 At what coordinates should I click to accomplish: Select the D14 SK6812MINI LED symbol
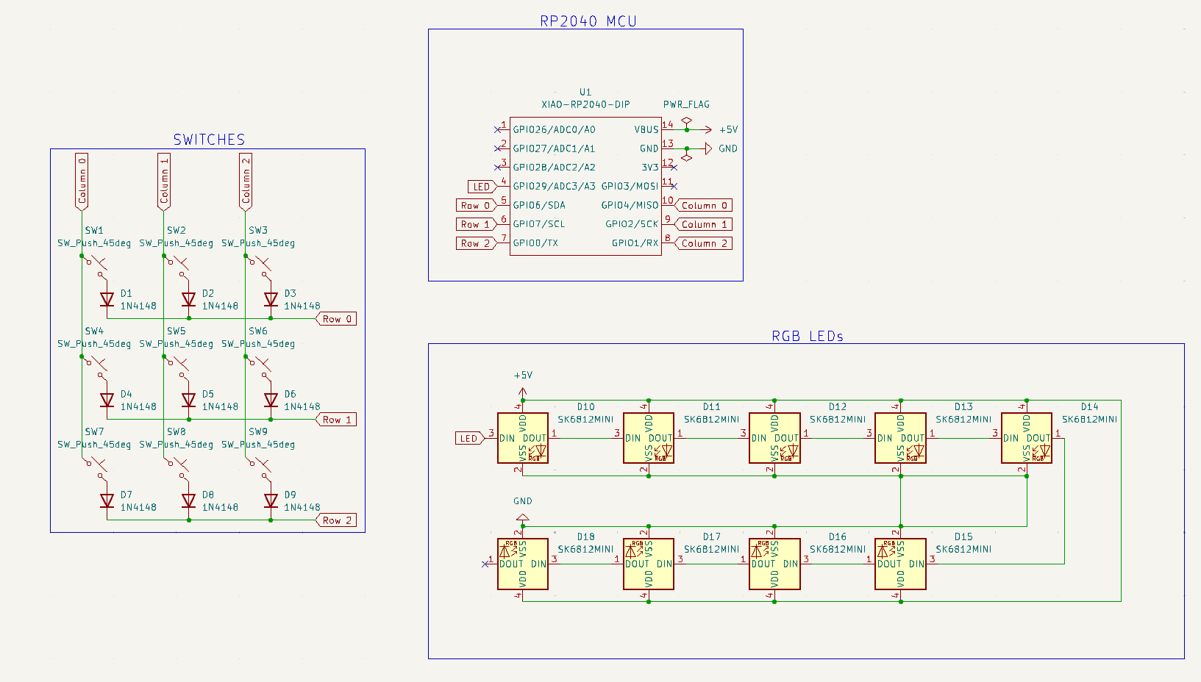(x=1027, y=438)
